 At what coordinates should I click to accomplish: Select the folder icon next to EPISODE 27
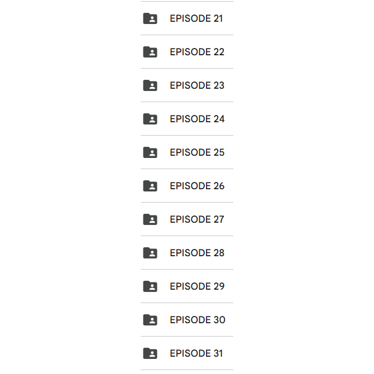click(x=150, y=219)
